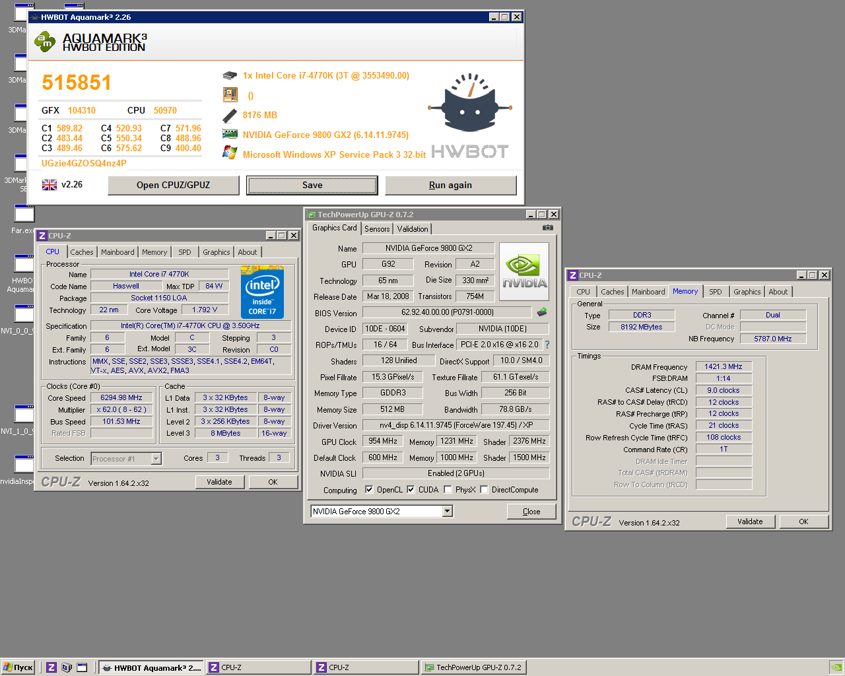Click the Aquamark3 logo icon
Screen dimensions: 845x676
(x=45, y=42)
